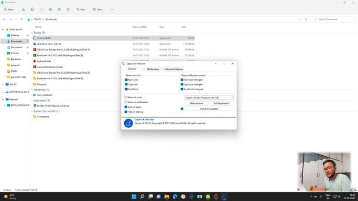Viewport: 358px width, 201px height.
Task: Collapse Quick access in navigation pane
Action: point(3,30)
